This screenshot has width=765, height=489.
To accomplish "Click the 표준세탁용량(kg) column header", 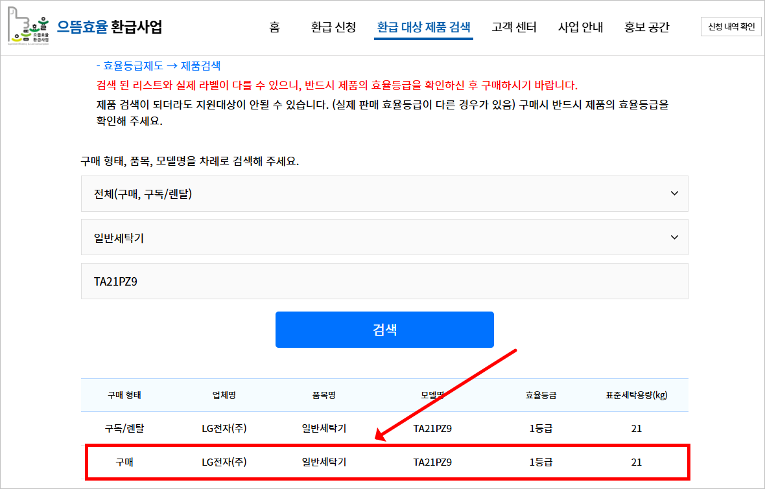I will pyautogui.click(x=637, y=395).
